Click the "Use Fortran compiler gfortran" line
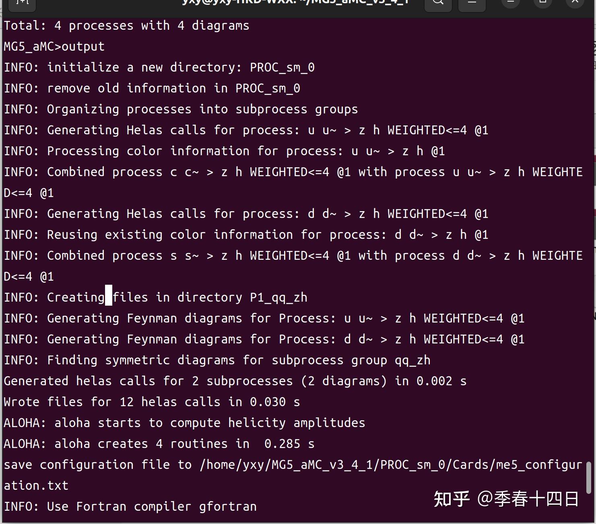Viewport: 596px width, 524px height. (x=130, y=507)
